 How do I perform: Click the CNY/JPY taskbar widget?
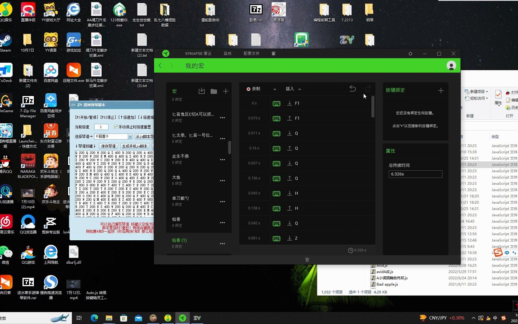pyautogui.click(x=442, y=318)
